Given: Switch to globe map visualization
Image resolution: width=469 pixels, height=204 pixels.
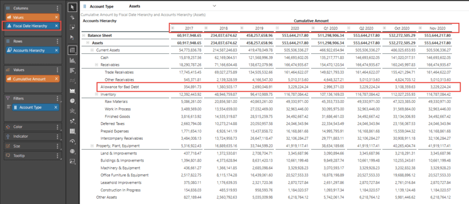Looking at the screenshot, I should click(72, 151).
